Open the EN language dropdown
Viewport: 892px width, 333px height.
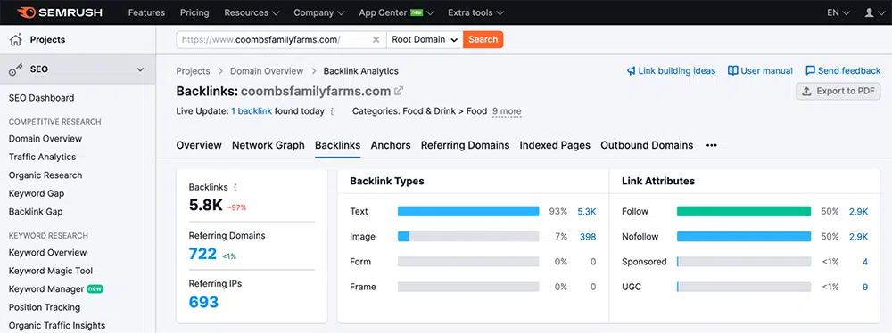point(838,12)
